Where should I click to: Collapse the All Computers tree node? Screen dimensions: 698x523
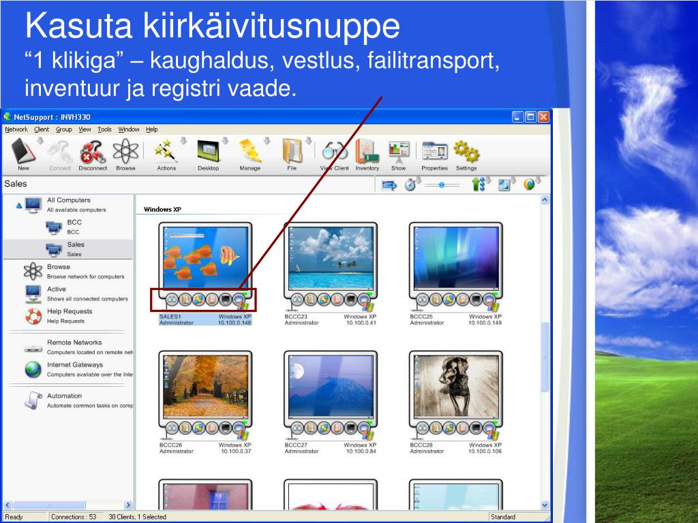[x=18, y=206]
